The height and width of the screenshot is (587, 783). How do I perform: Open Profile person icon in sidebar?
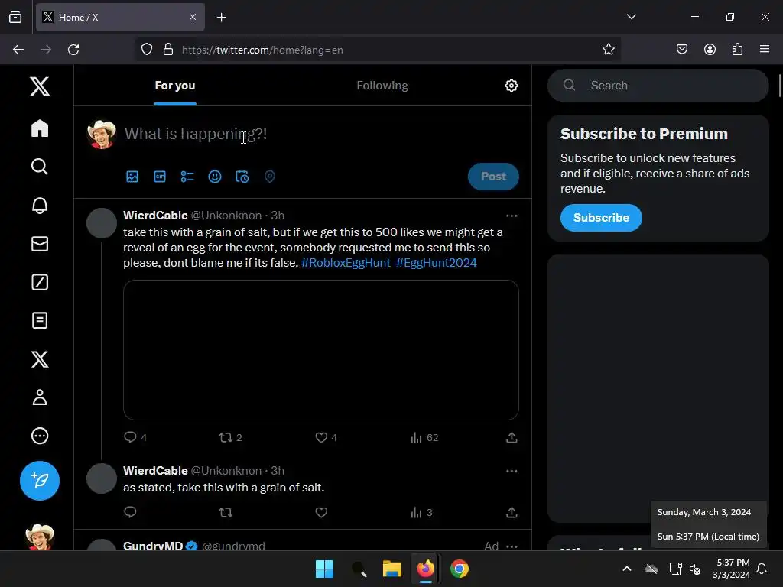click(40, 397)
